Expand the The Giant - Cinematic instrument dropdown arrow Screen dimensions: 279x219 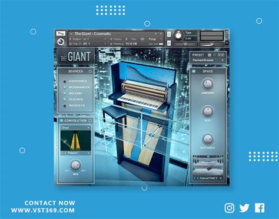[71, 34]
